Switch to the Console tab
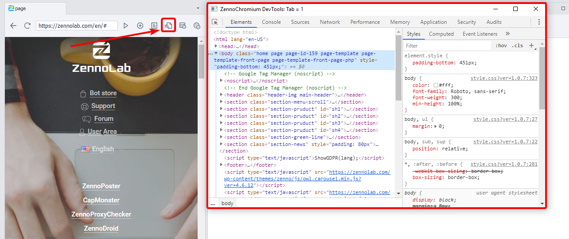The height and width of the screenshot is (239, 569). pos(271,22)
